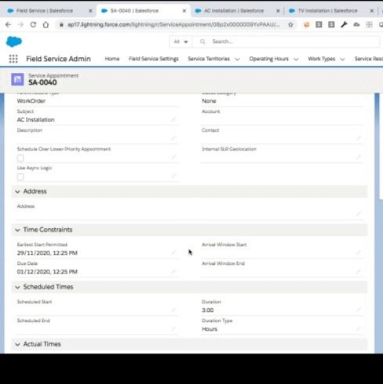Click the Duration Type value Hours
The width and height of the screenshot is (383, 384).
point(210,329)
